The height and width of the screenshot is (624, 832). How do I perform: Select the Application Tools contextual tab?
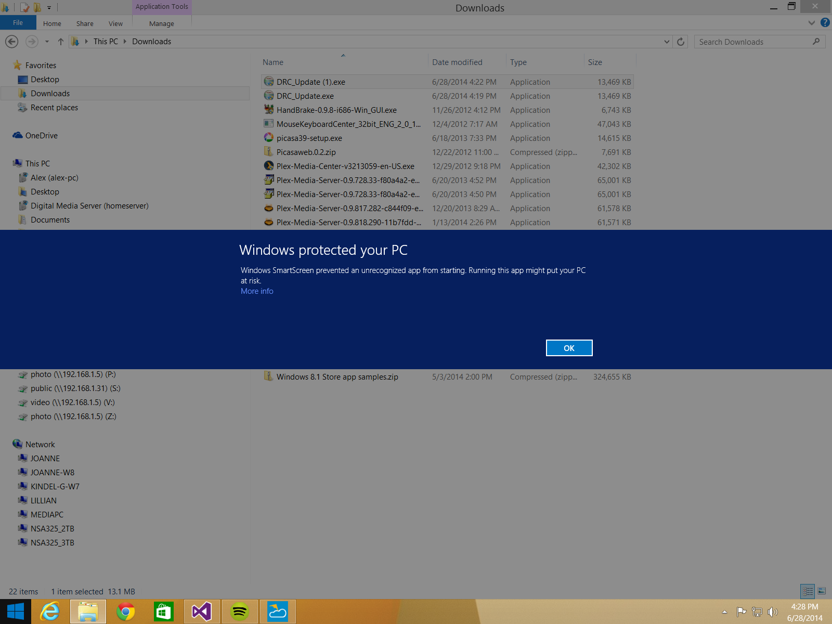(162, 7)
